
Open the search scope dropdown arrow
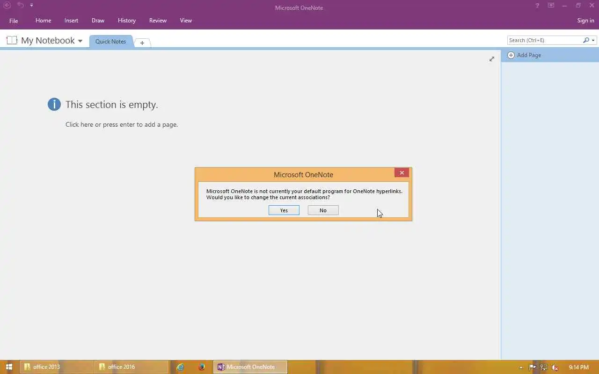593,40
